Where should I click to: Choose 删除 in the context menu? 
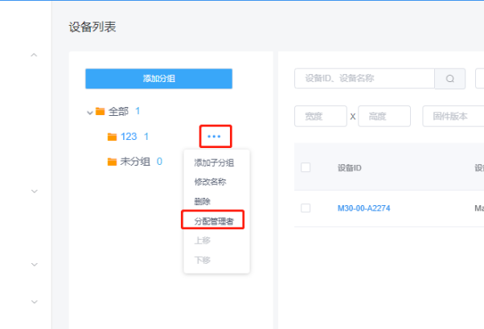coord(202,201)
